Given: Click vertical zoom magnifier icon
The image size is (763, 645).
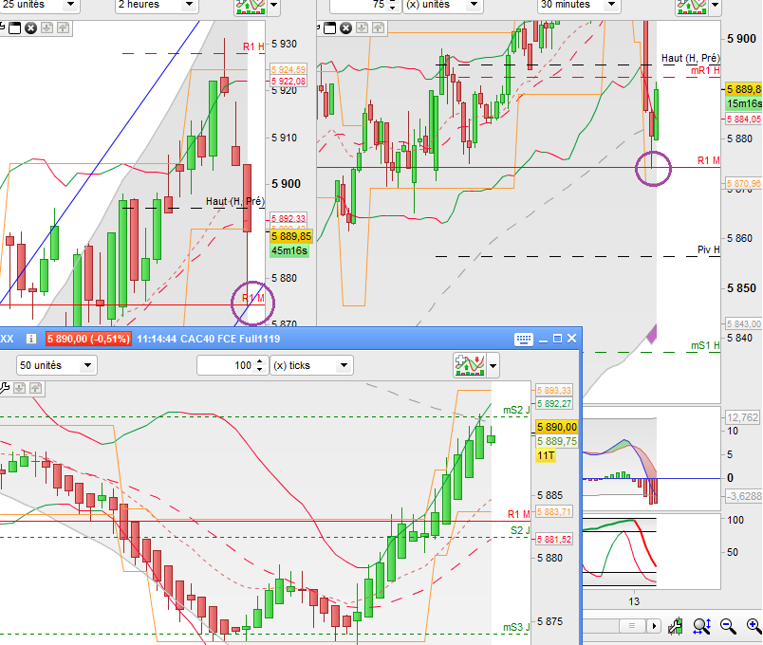Looking at the screenshot, I should 702,626.
